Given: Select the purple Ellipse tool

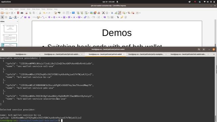Looking at the screenshot, I should coord(29,17).
